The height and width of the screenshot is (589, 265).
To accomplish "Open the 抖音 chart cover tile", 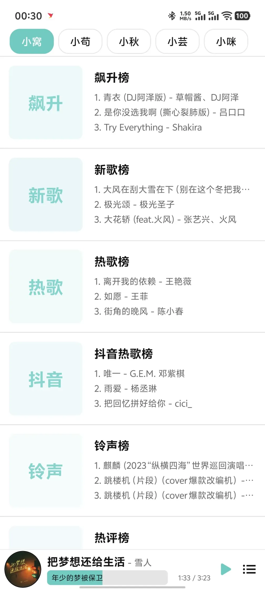I will pyautogui.click(x=46, y=379).
